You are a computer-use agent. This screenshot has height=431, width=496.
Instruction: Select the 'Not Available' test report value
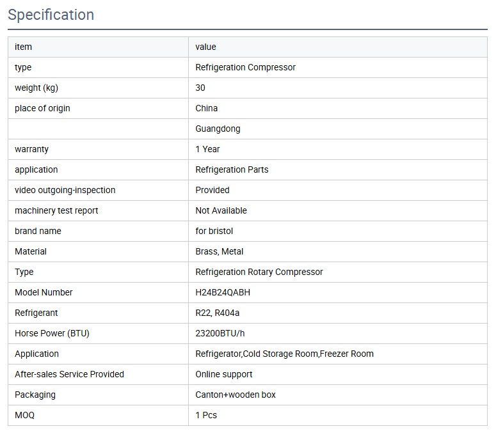pyautogui.click(x=221, y=210)
